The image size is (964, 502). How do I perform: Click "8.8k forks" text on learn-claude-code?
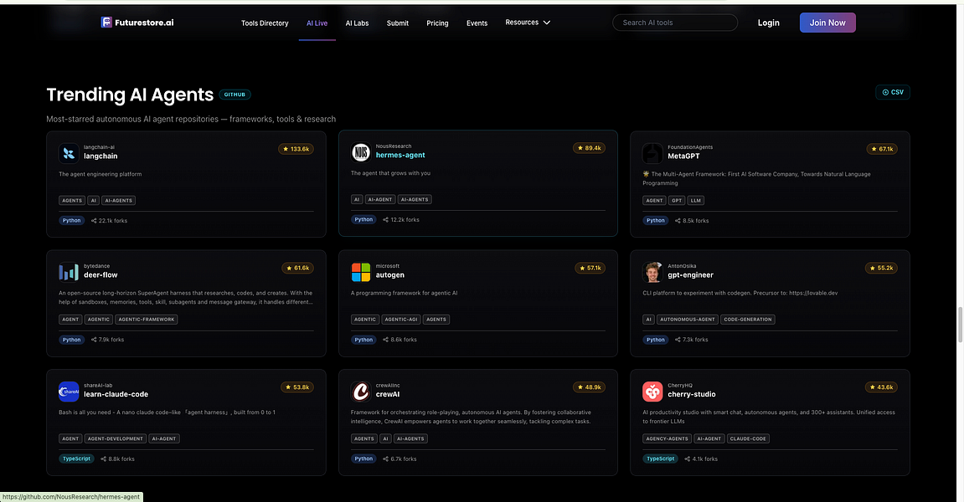(121, 459)
